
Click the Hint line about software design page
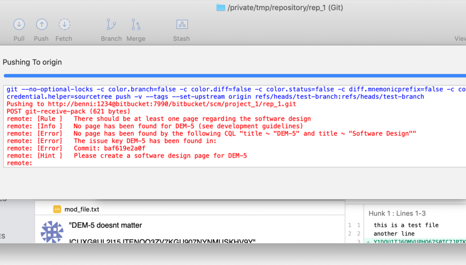pos(127,156)
